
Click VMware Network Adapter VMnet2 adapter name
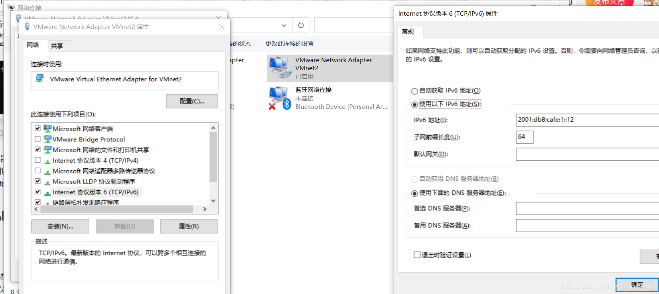334,64
